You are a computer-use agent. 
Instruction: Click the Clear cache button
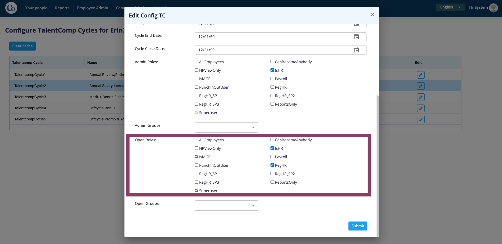[x=23, y=46]
